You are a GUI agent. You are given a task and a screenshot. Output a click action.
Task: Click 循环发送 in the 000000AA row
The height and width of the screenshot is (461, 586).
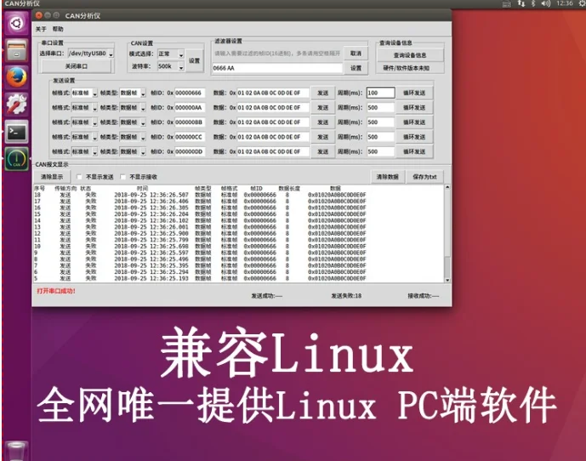[414, 108]
